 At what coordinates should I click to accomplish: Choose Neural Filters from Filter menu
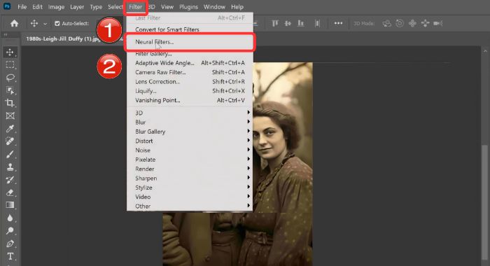tap(190, 42)
